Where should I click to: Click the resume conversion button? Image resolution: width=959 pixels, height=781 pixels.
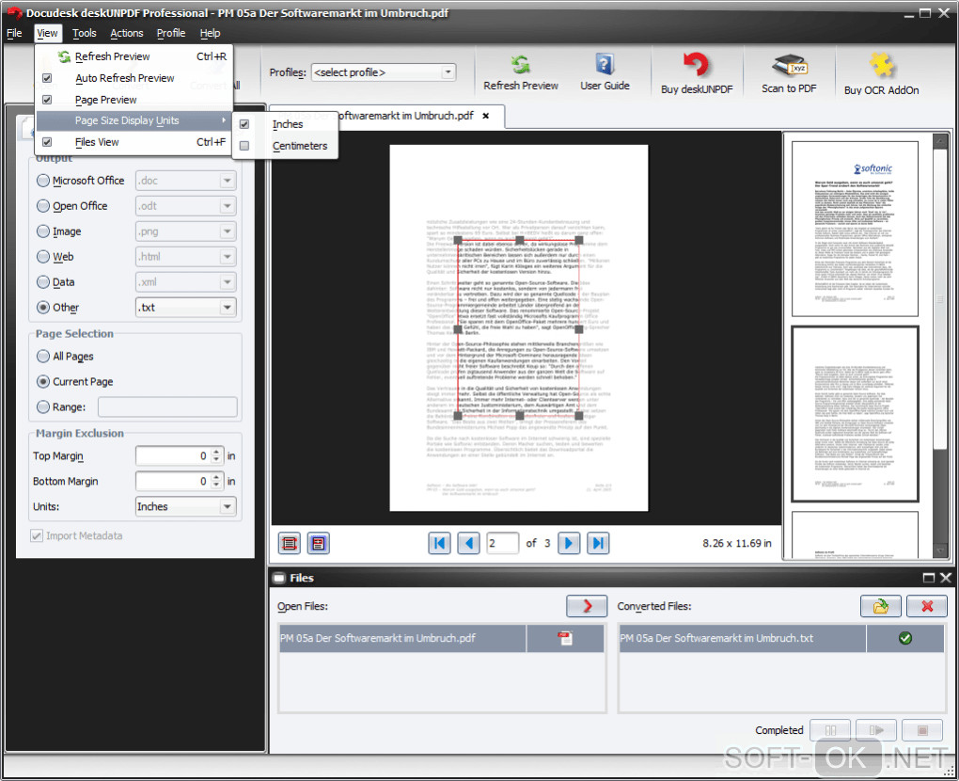(876, 730)
